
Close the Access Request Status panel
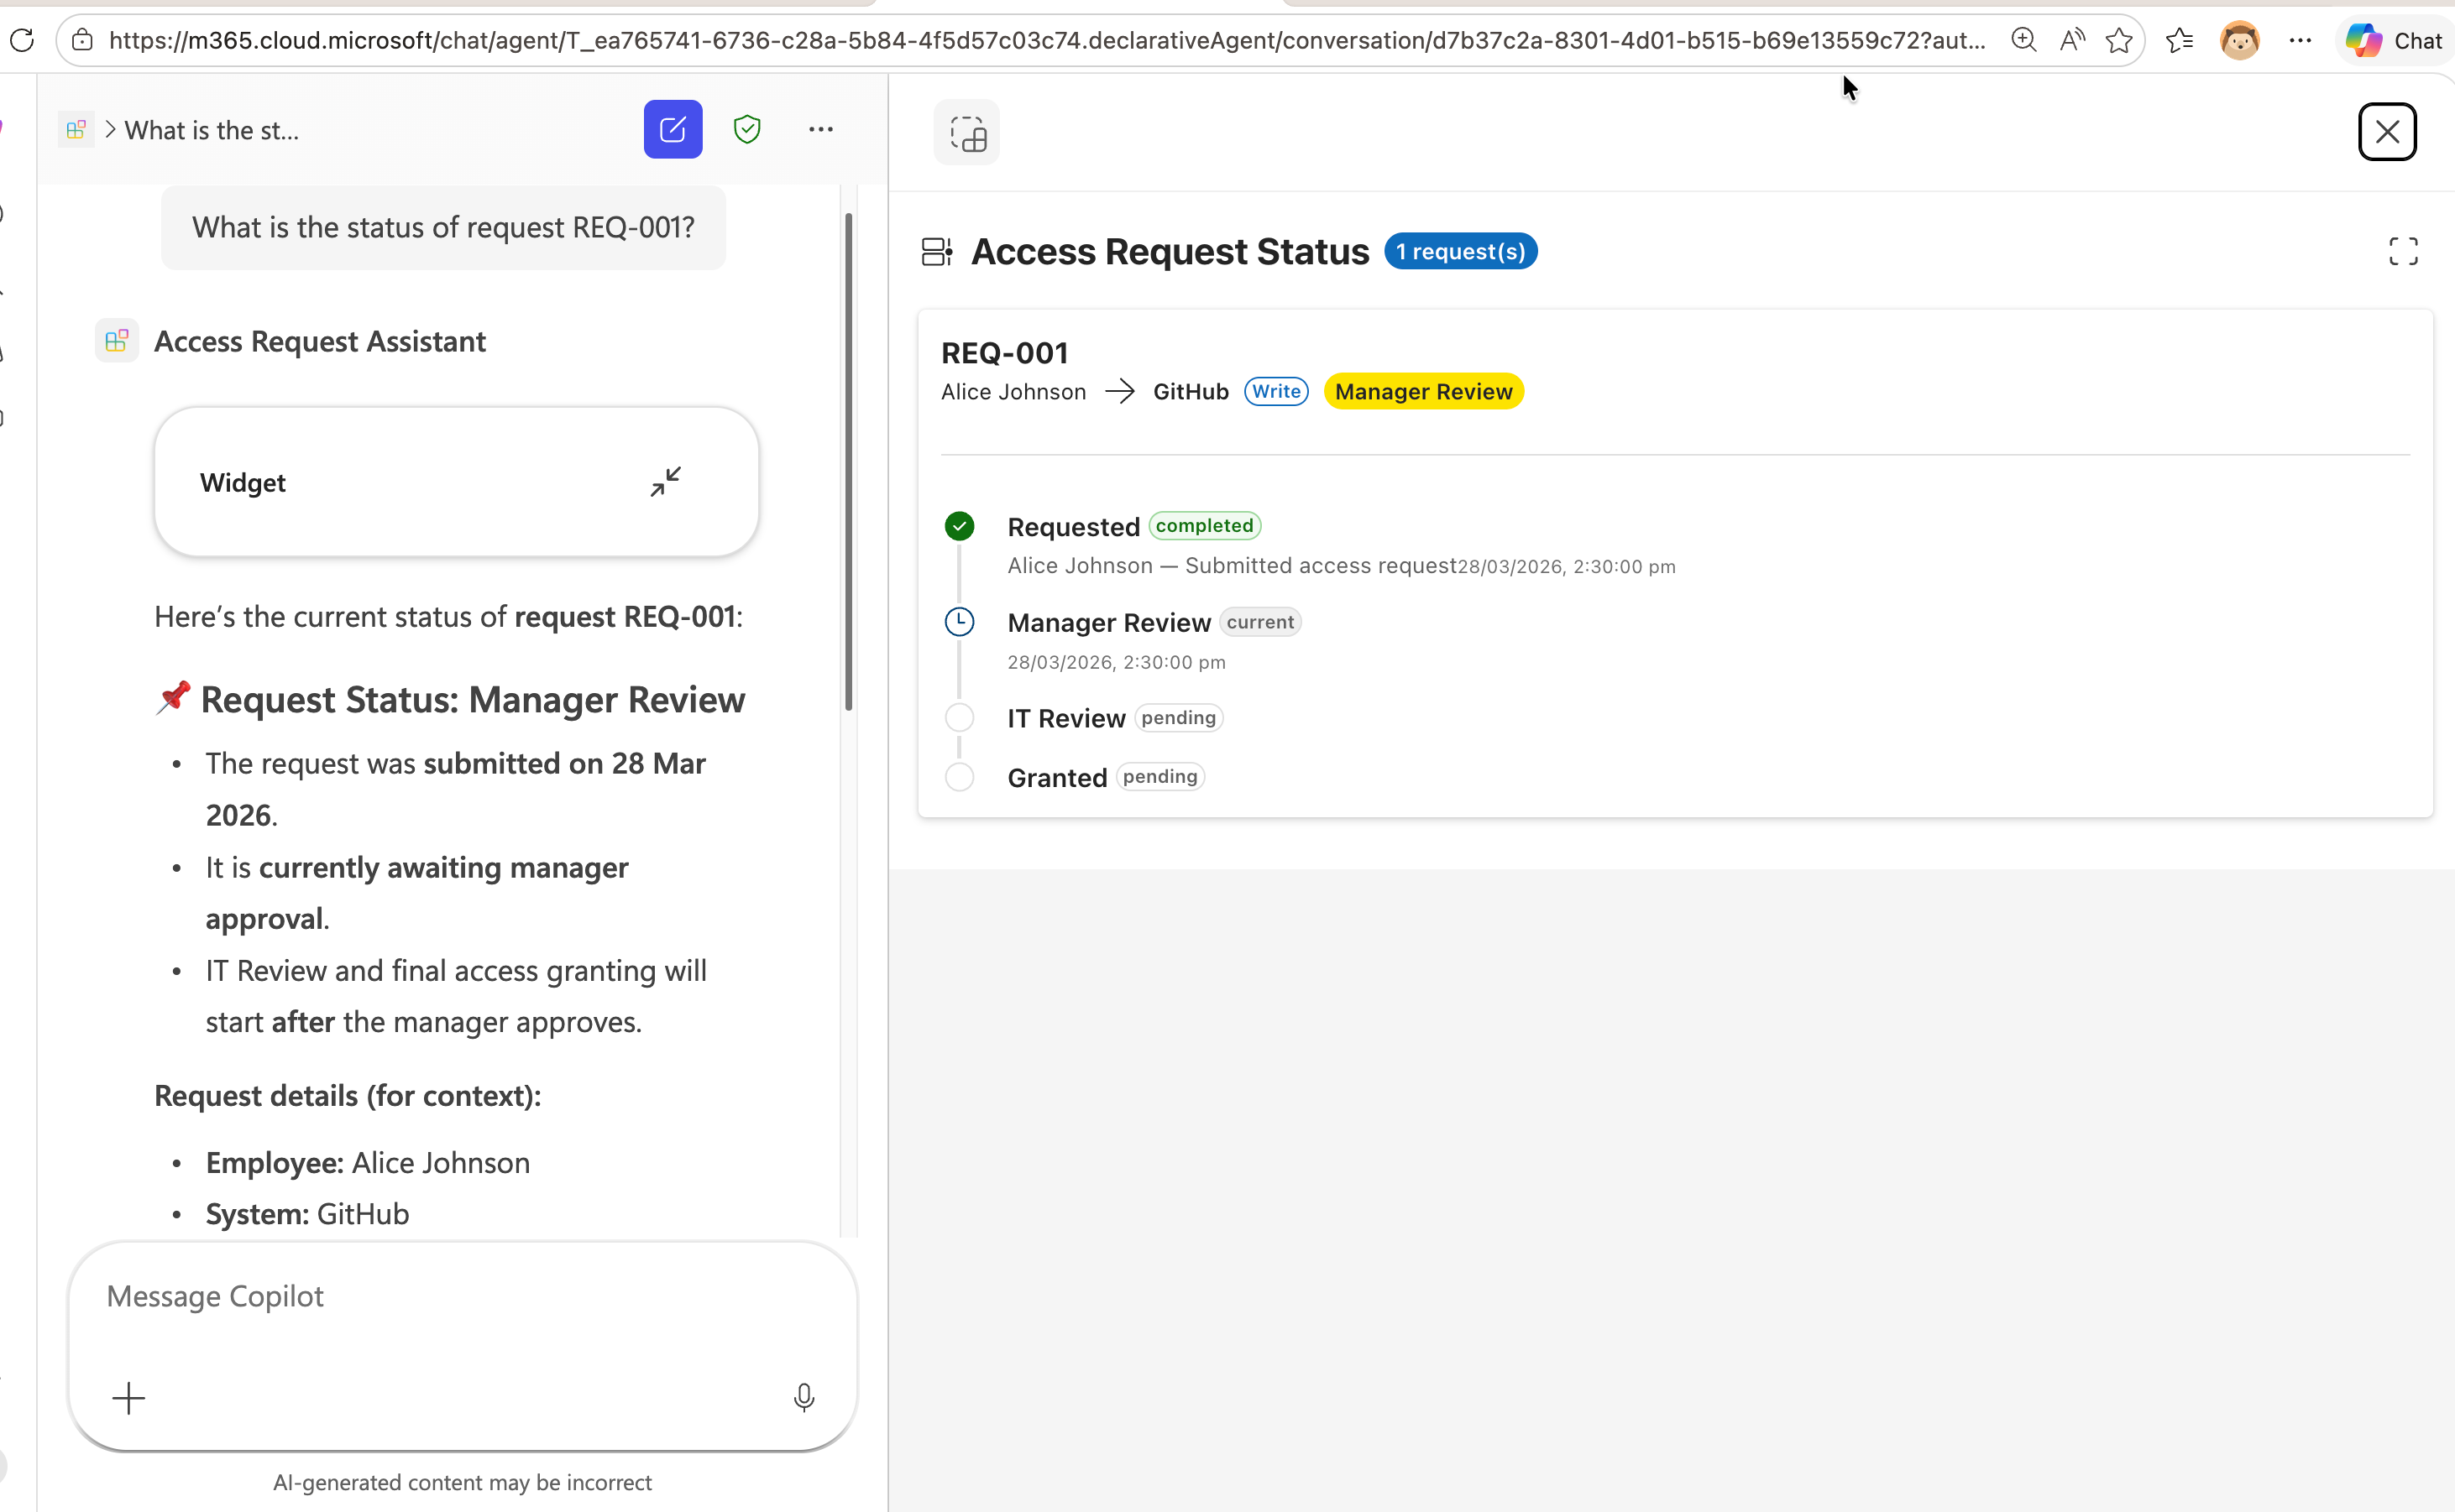click(x=2388, y=131)
